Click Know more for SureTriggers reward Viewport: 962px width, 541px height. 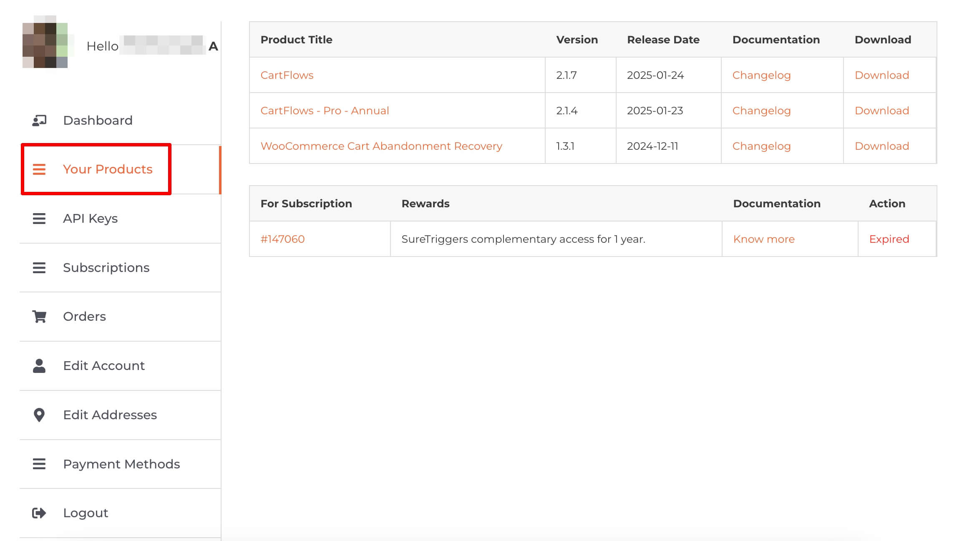pos(764,239)
